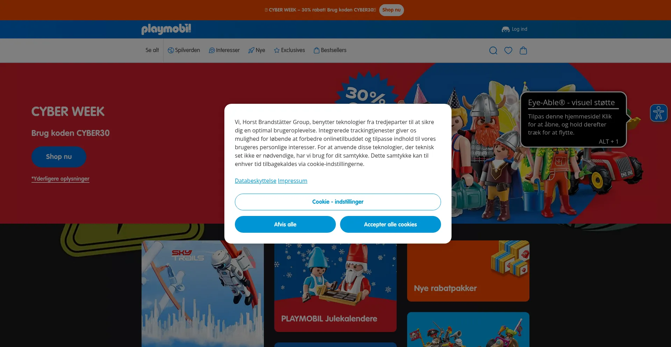Open the Se alt menu
The width and height of the screenshot is (671, 347).
tap(152, 50)
